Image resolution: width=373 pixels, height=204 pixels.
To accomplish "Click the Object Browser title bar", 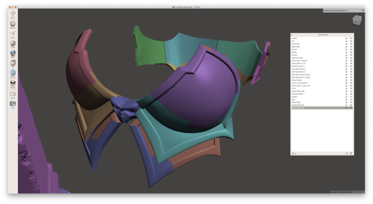I will pyautogui.click(x=322, y=35).
